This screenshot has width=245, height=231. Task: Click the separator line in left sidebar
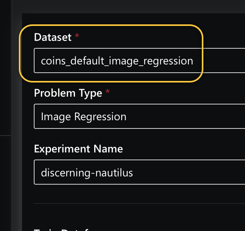click(x=5, y=135)
